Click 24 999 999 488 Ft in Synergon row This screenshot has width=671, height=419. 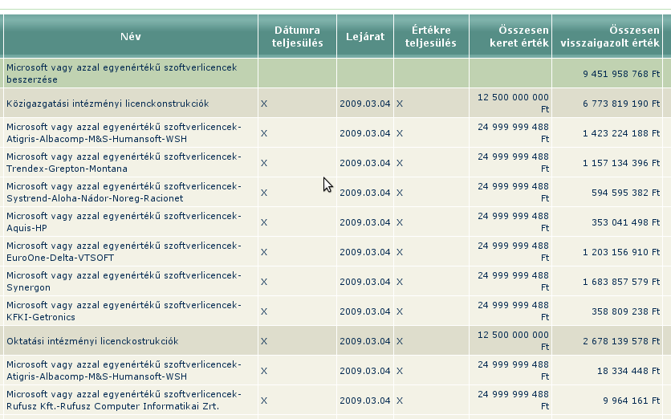(x=513, y=281)
